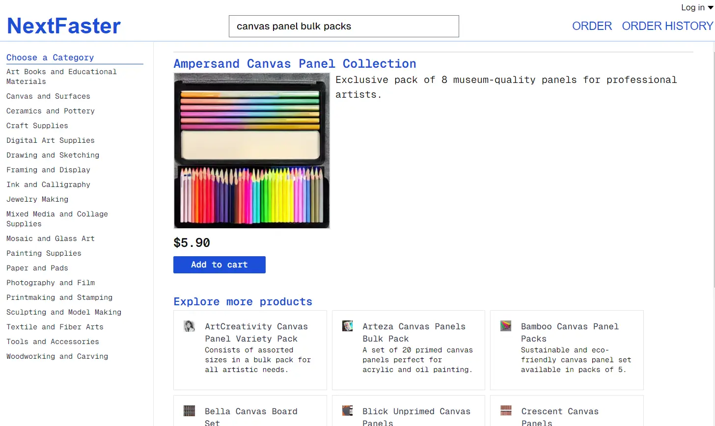View the main Ampersand product image
Viewport: 715px width, 426px height.
click(251, 151)
